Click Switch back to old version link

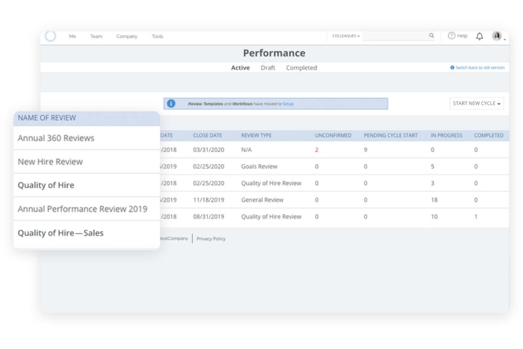tap(480, 68)
